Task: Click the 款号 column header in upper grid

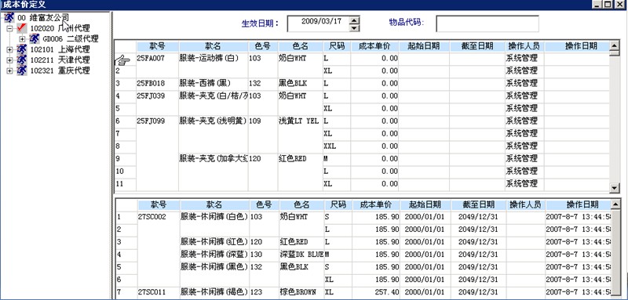Action: 158,46
